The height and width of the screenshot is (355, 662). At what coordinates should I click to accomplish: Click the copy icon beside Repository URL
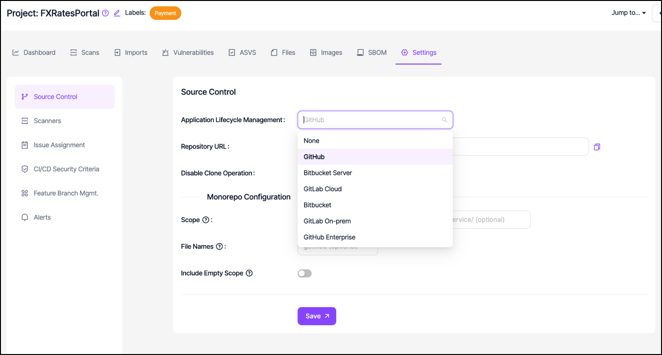(x=597, y=147)
